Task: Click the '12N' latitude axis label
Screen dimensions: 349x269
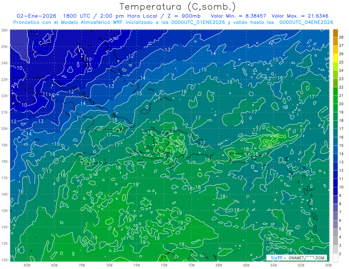Action: pos(4,260)
